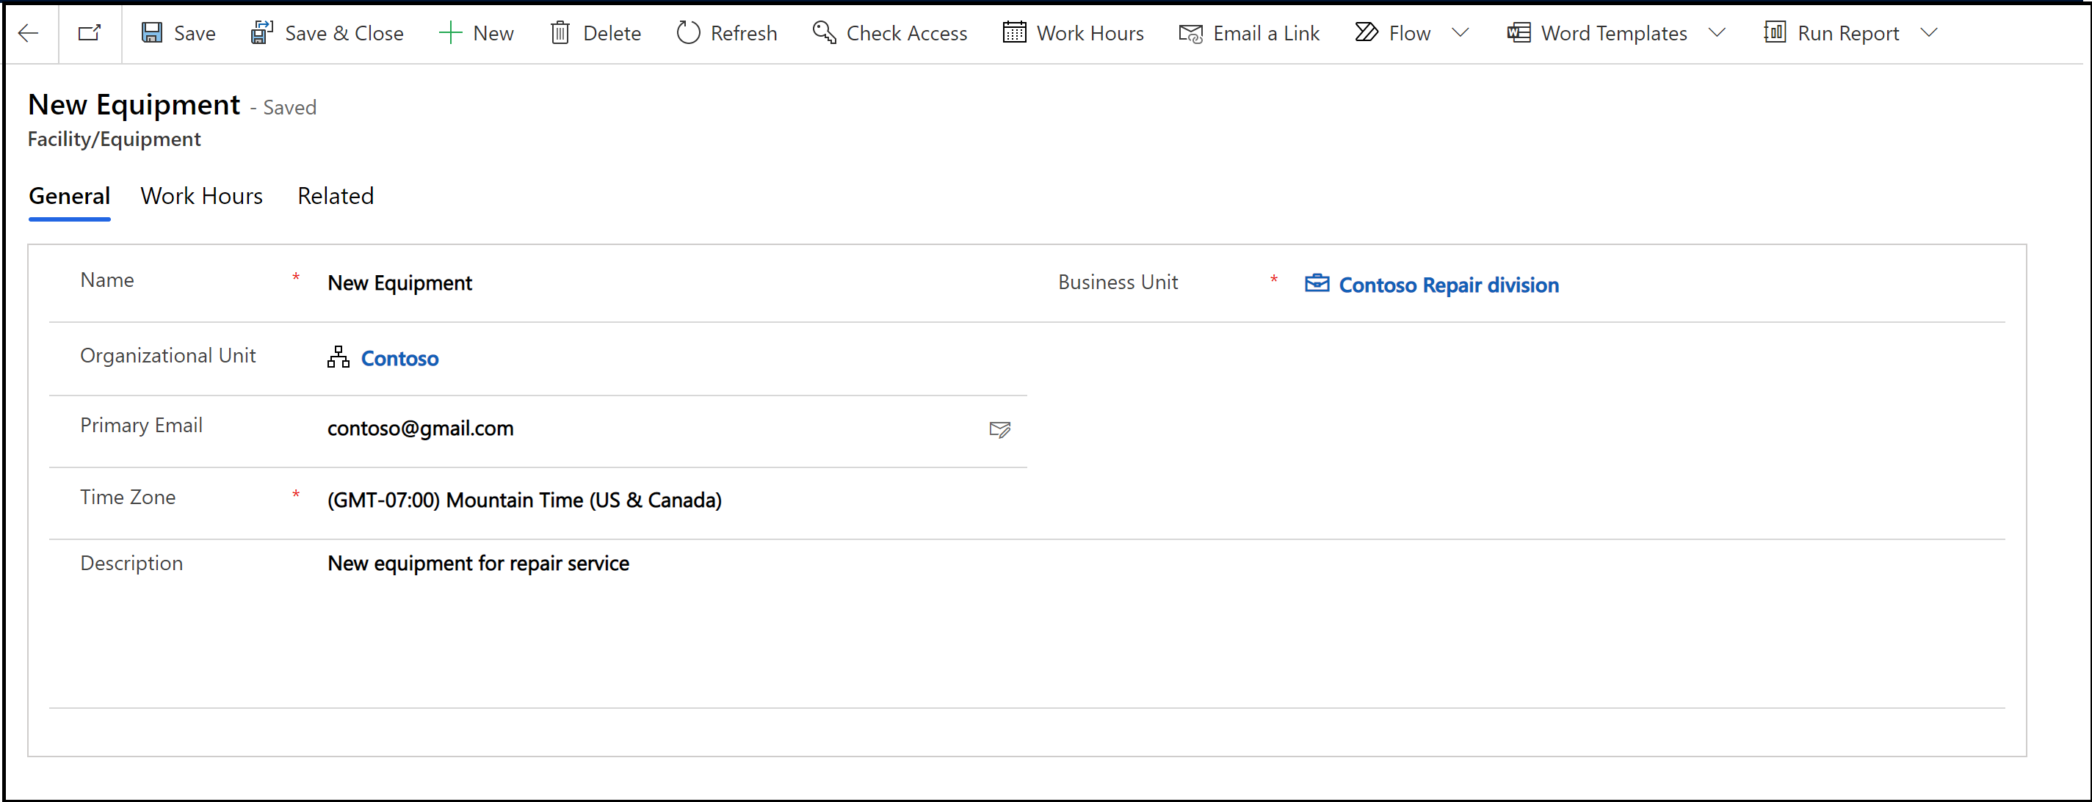2092x802 pixels.
Task: Open the Contoso organizational unit link
Action: coord(400,358)
